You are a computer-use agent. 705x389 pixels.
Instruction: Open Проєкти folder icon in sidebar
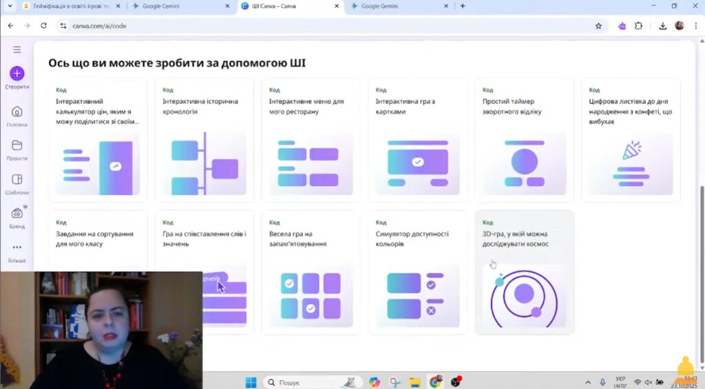[17, 145]
